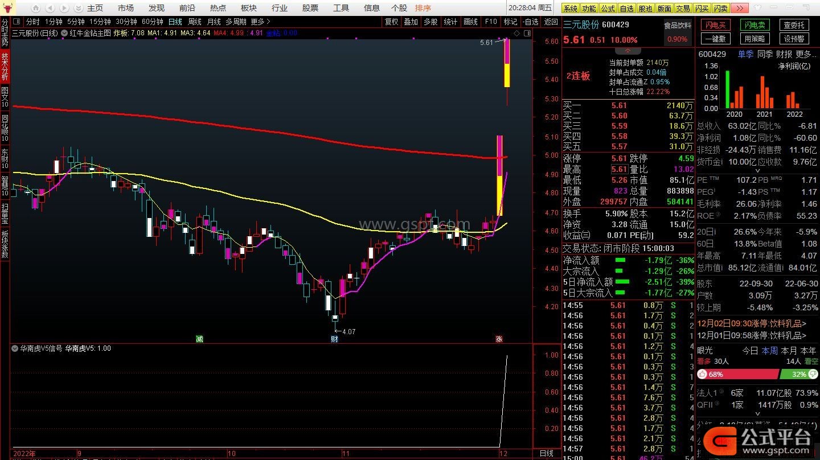Expand shareholder data chevron below QFII
The width and height of the screenshot is (820, 460).
[x=757, y=414]
